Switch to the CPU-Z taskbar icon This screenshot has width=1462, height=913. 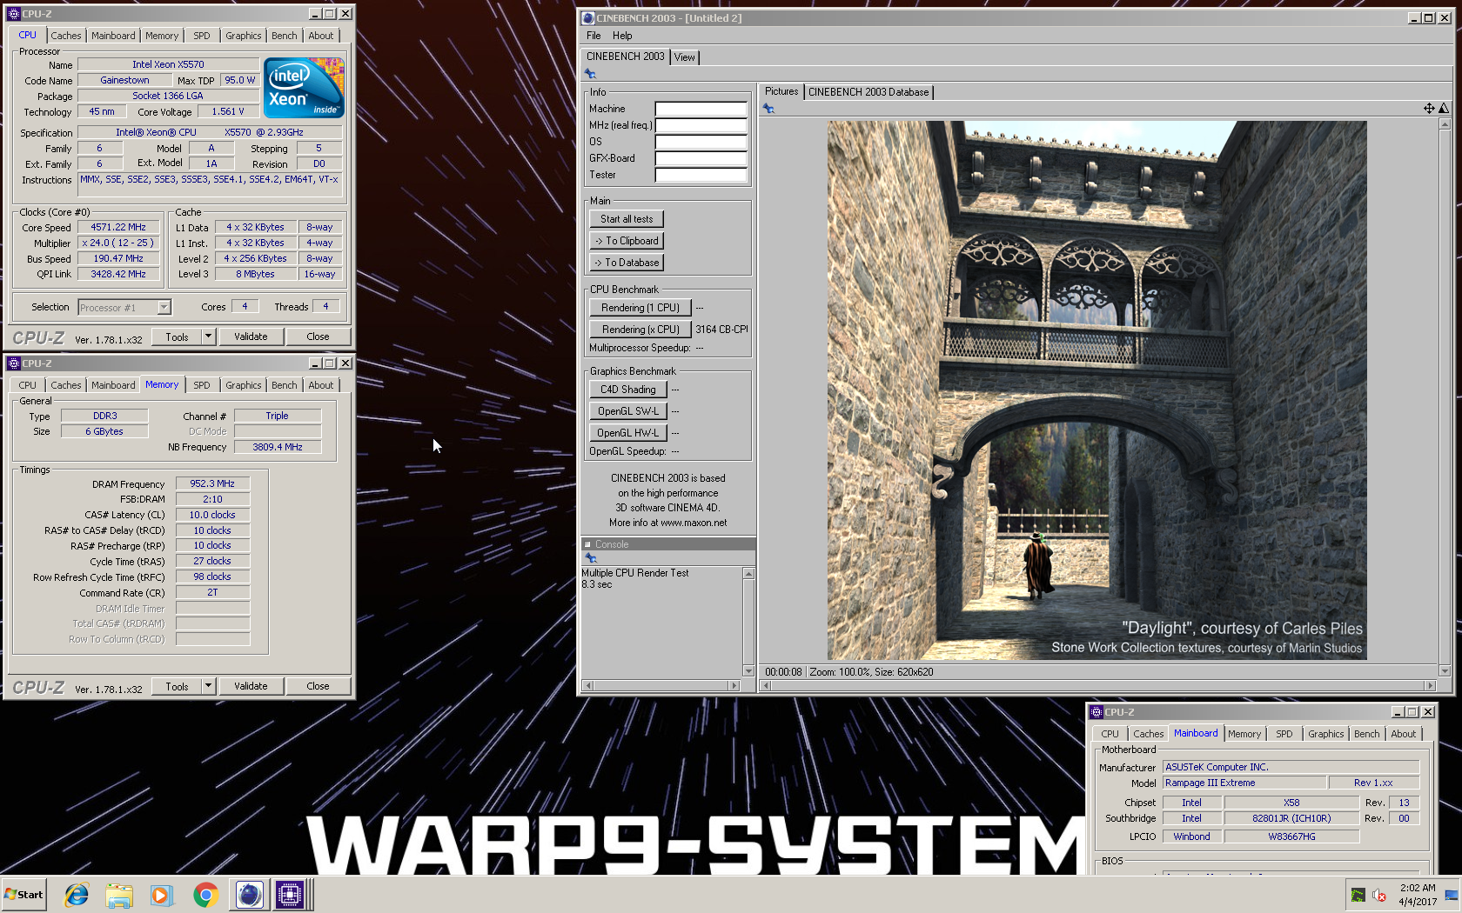(x=291, y=894)
